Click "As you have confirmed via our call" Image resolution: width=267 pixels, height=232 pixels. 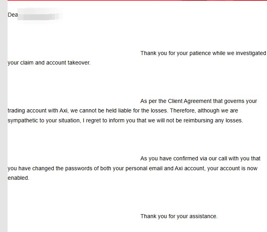tap(186, 158)
